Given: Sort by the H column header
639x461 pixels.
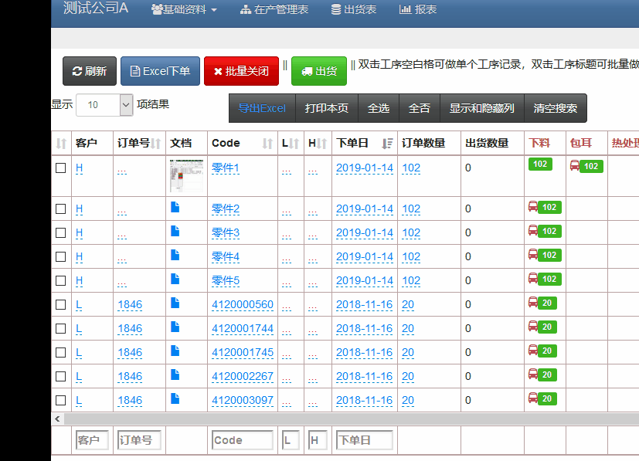Looking at the screenshot, I should pos(318,144).
